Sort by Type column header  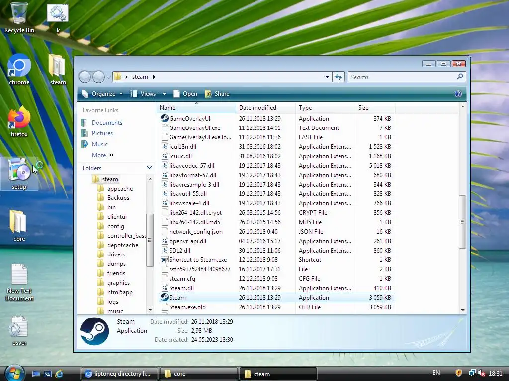click(325, 108)
